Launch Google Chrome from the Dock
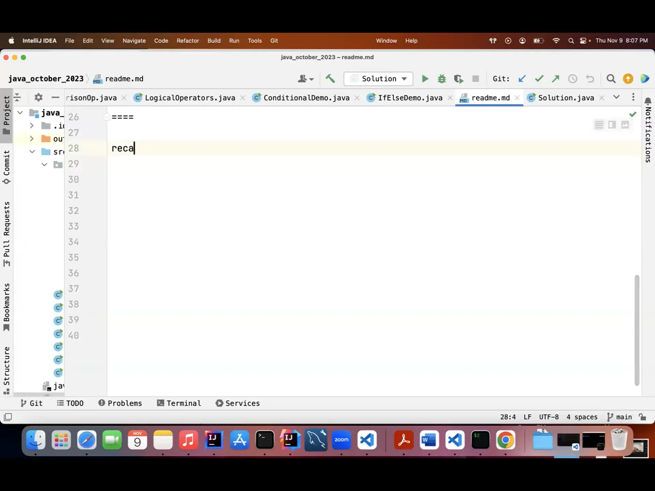 pyautogui.click(x=506, y=440)
